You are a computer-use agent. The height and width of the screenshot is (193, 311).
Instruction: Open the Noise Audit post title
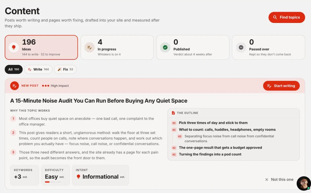pyautogui.click(x=99, y=101)
